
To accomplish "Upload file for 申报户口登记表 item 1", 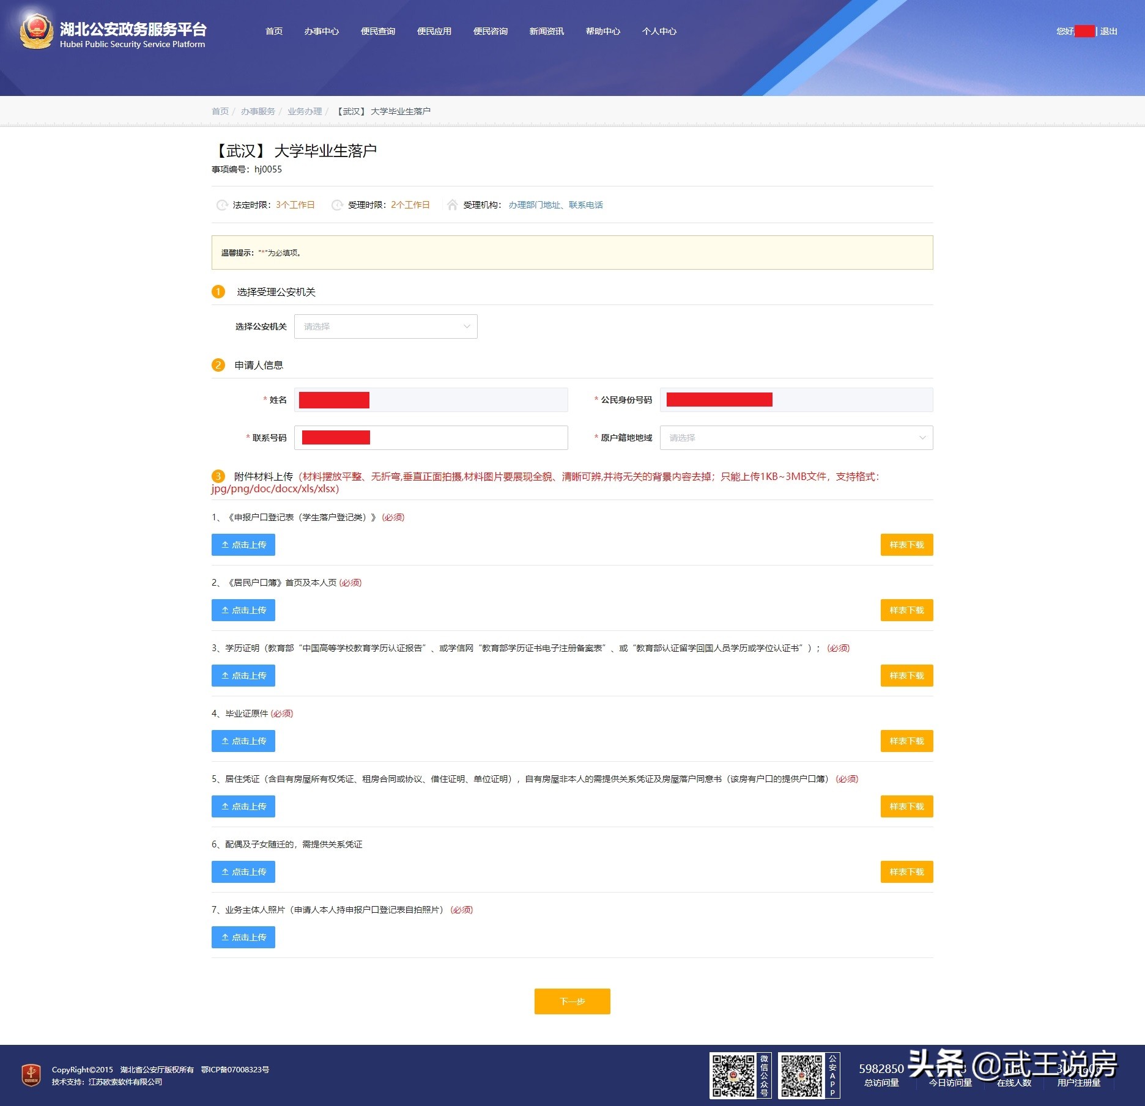I will (243, 545).
